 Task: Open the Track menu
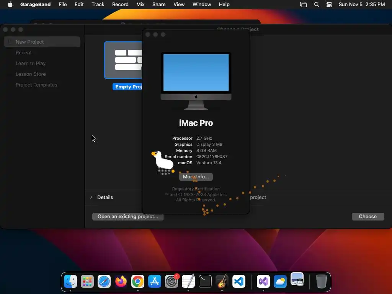98,4
